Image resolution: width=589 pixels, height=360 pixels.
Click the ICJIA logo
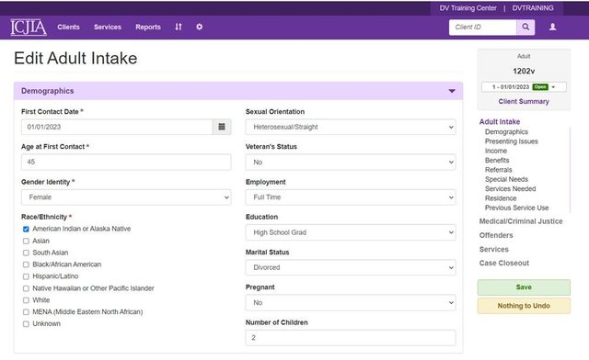[29, 27]
